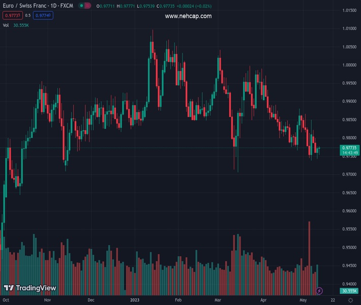Click the May label on time axis
Screen dimensions: 361x305
304,300
